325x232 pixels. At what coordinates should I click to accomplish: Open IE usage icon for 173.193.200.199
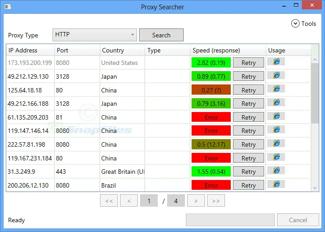(x=276, y=61)
